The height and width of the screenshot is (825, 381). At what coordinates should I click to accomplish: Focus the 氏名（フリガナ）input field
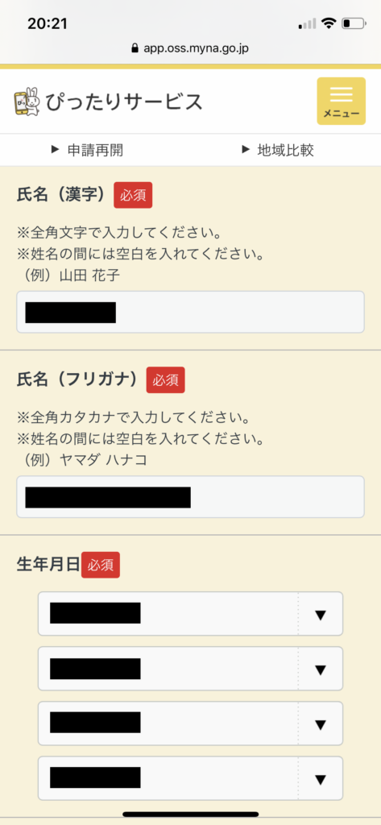point(190,496)
